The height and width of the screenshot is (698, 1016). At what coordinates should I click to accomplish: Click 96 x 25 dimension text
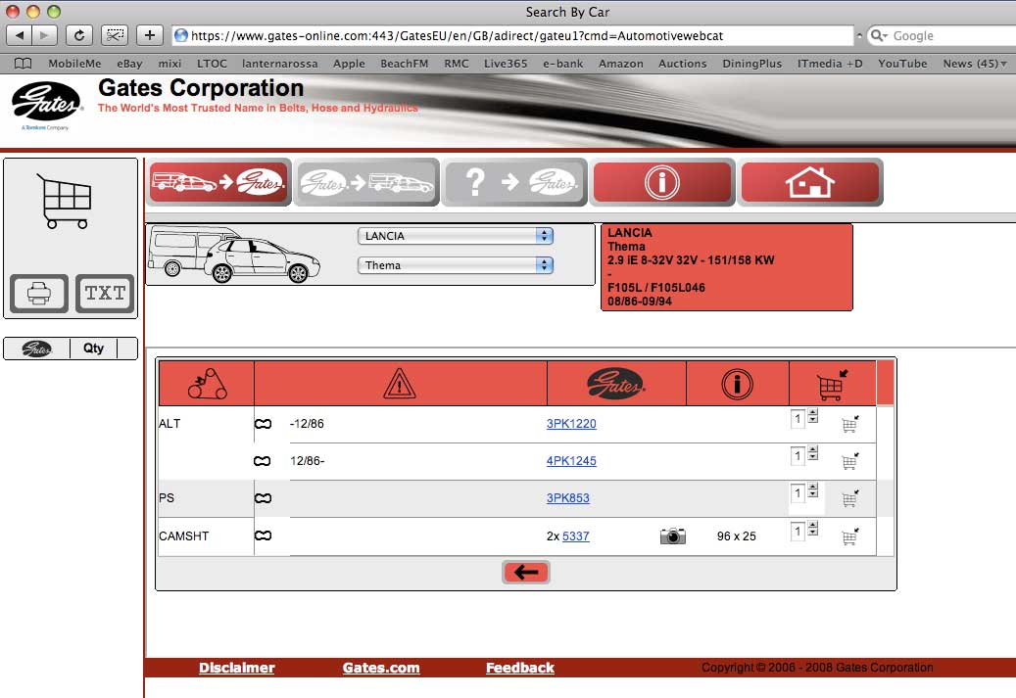(737, 536)
